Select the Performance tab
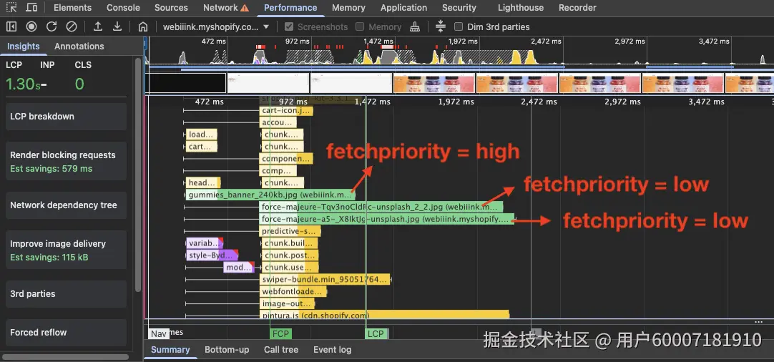 point(290,7)
